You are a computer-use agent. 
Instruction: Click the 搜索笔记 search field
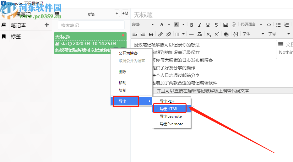(91, 25)
